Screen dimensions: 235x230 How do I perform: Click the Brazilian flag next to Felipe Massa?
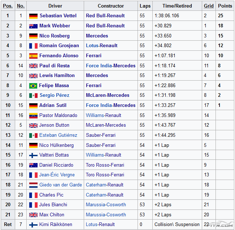click(x=33, y=86)
